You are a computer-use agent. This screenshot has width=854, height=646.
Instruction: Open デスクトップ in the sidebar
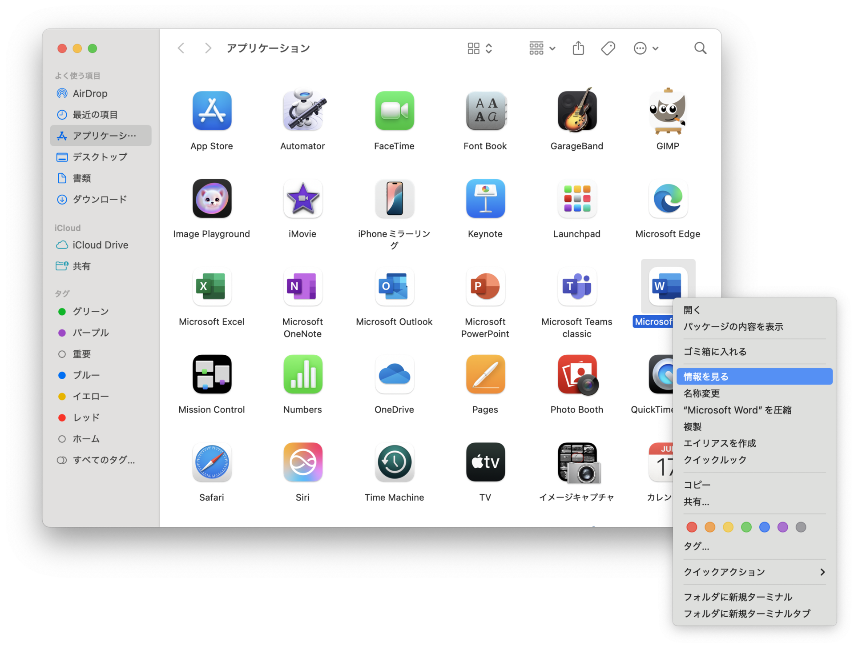coord(101,157)
